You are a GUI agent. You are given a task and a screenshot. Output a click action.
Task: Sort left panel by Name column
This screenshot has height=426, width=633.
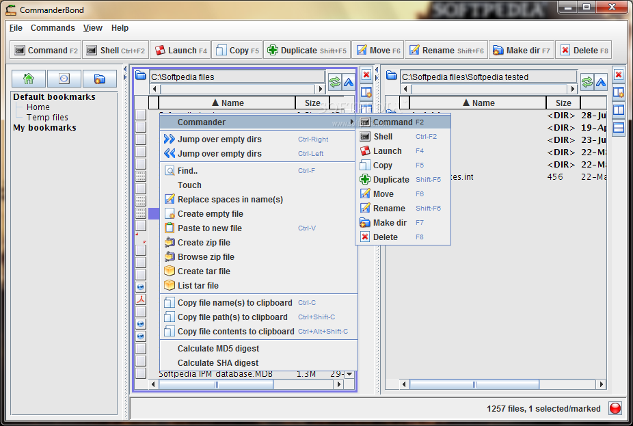[x=227, y=103]
